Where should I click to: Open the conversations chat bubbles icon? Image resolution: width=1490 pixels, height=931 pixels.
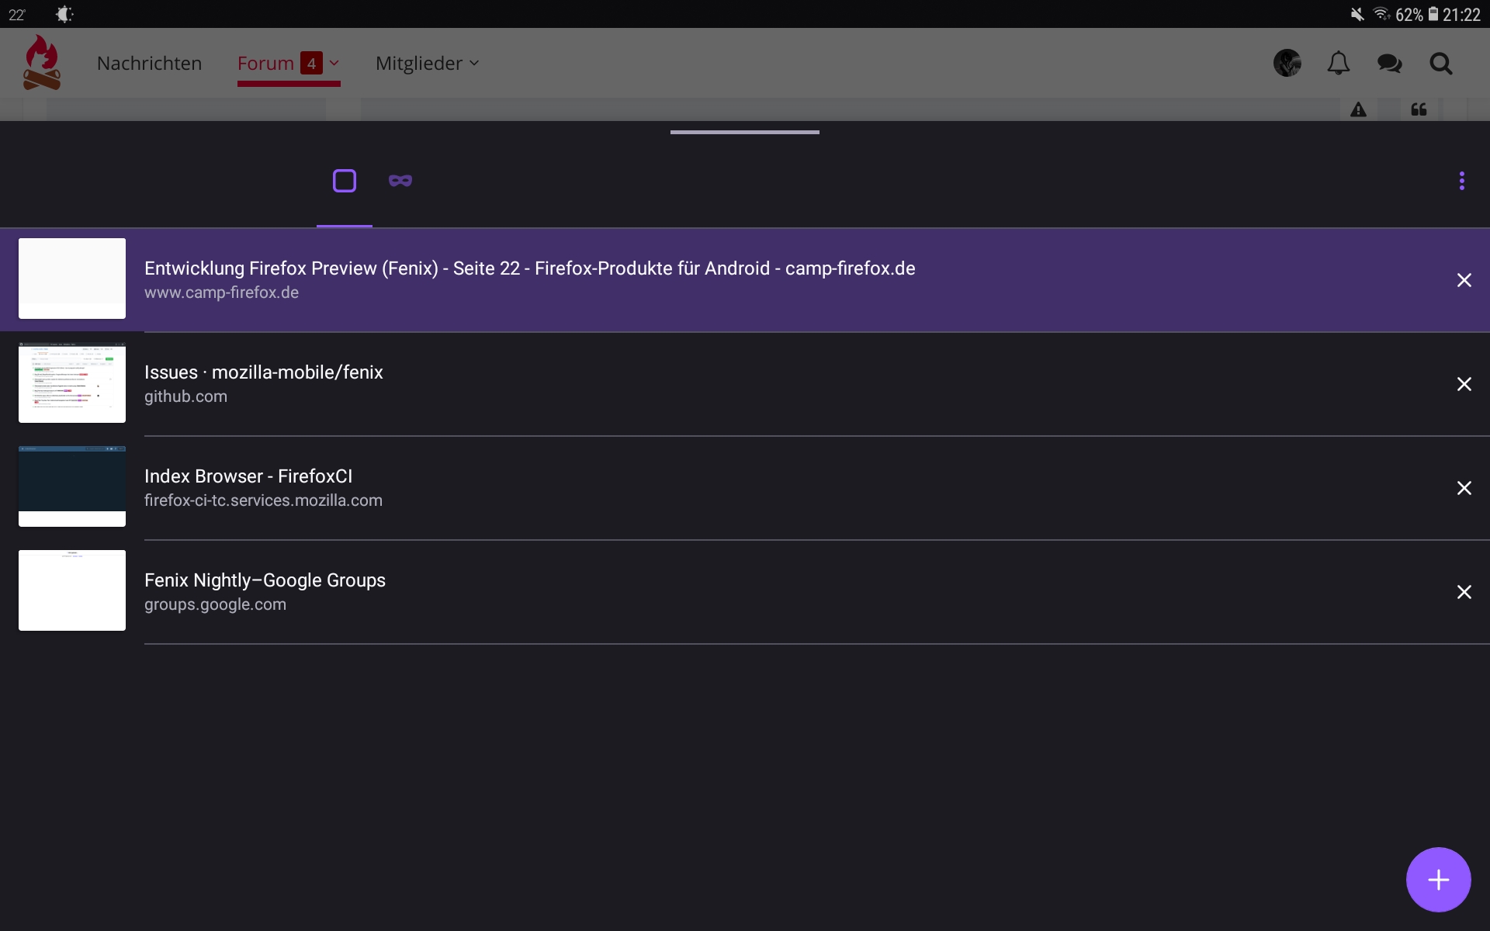click(1389, 64)
